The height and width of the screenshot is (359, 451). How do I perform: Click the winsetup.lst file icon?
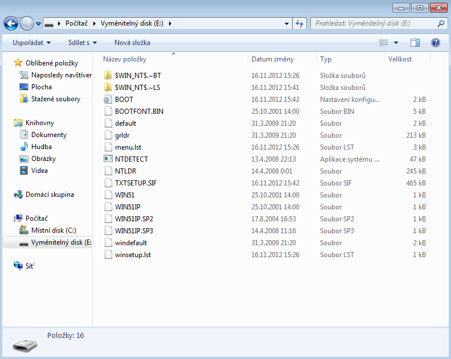108,255
